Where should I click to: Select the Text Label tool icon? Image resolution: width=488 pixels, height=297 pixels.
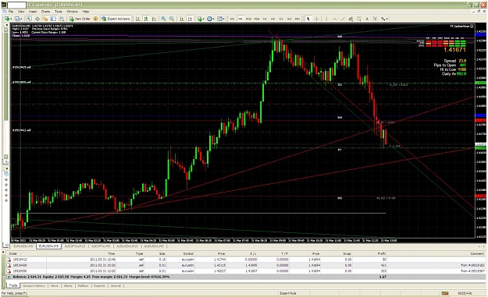coord(375,19)
